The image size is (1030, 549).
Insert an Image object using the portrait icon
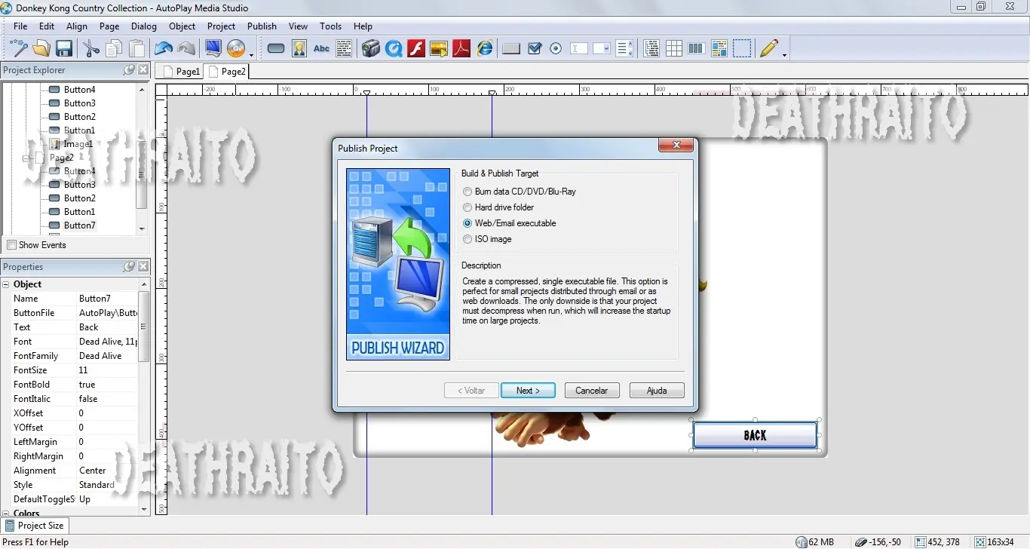299,49
